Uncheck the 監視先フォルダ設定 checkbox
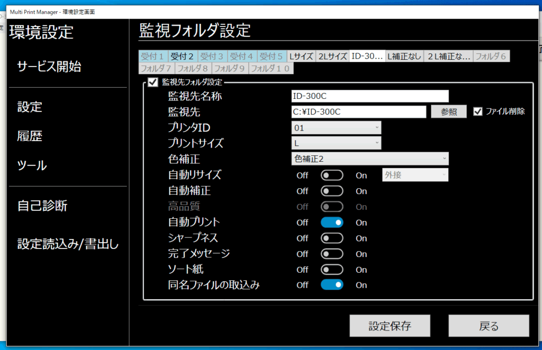This screenshot has height=350, width=542. (x=153, y=82)
